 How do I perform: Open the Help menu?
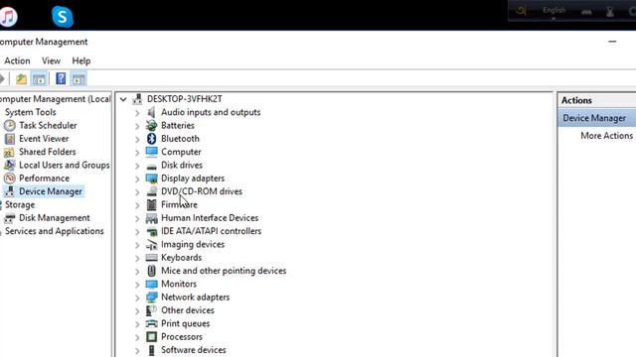click(x=81, y=60)
